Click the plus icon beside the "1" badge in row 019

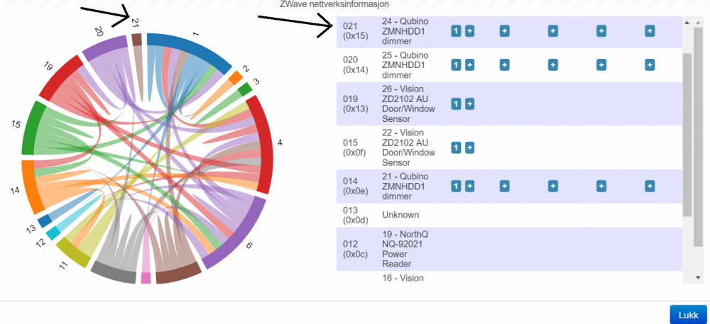coord(469,104)
